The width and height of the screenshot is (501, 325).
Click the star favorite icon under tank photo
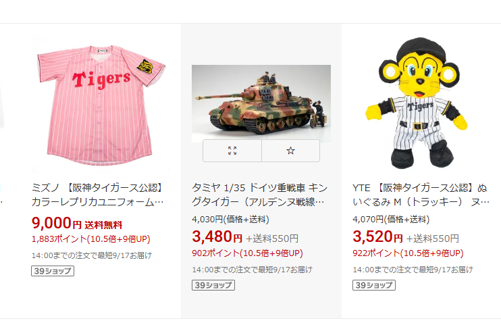[x=290, y=151]
